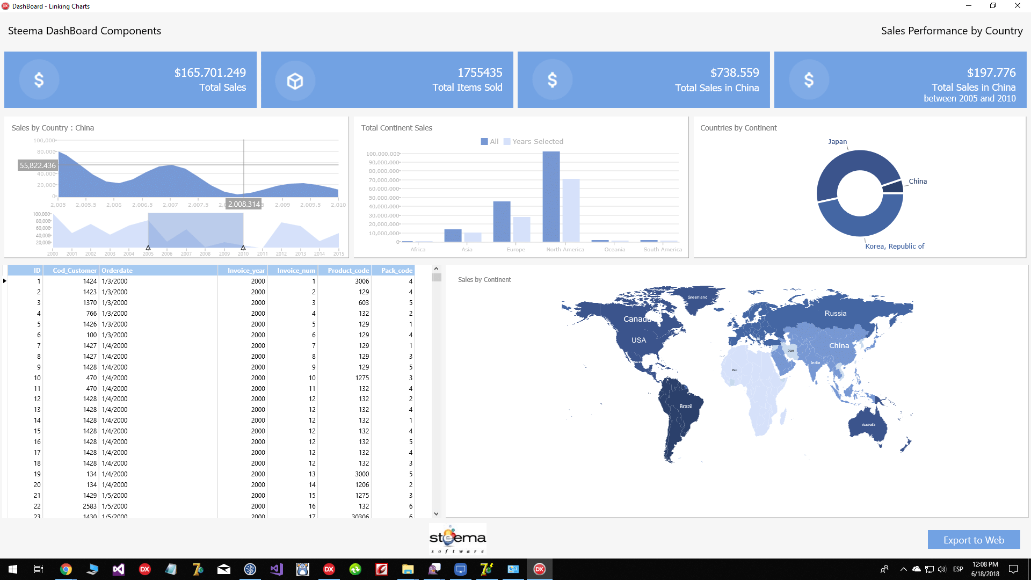1031x580 pixels.
Task: Click the DashBoard Linking Charts title bar menu
Action: tap(6, 6)
